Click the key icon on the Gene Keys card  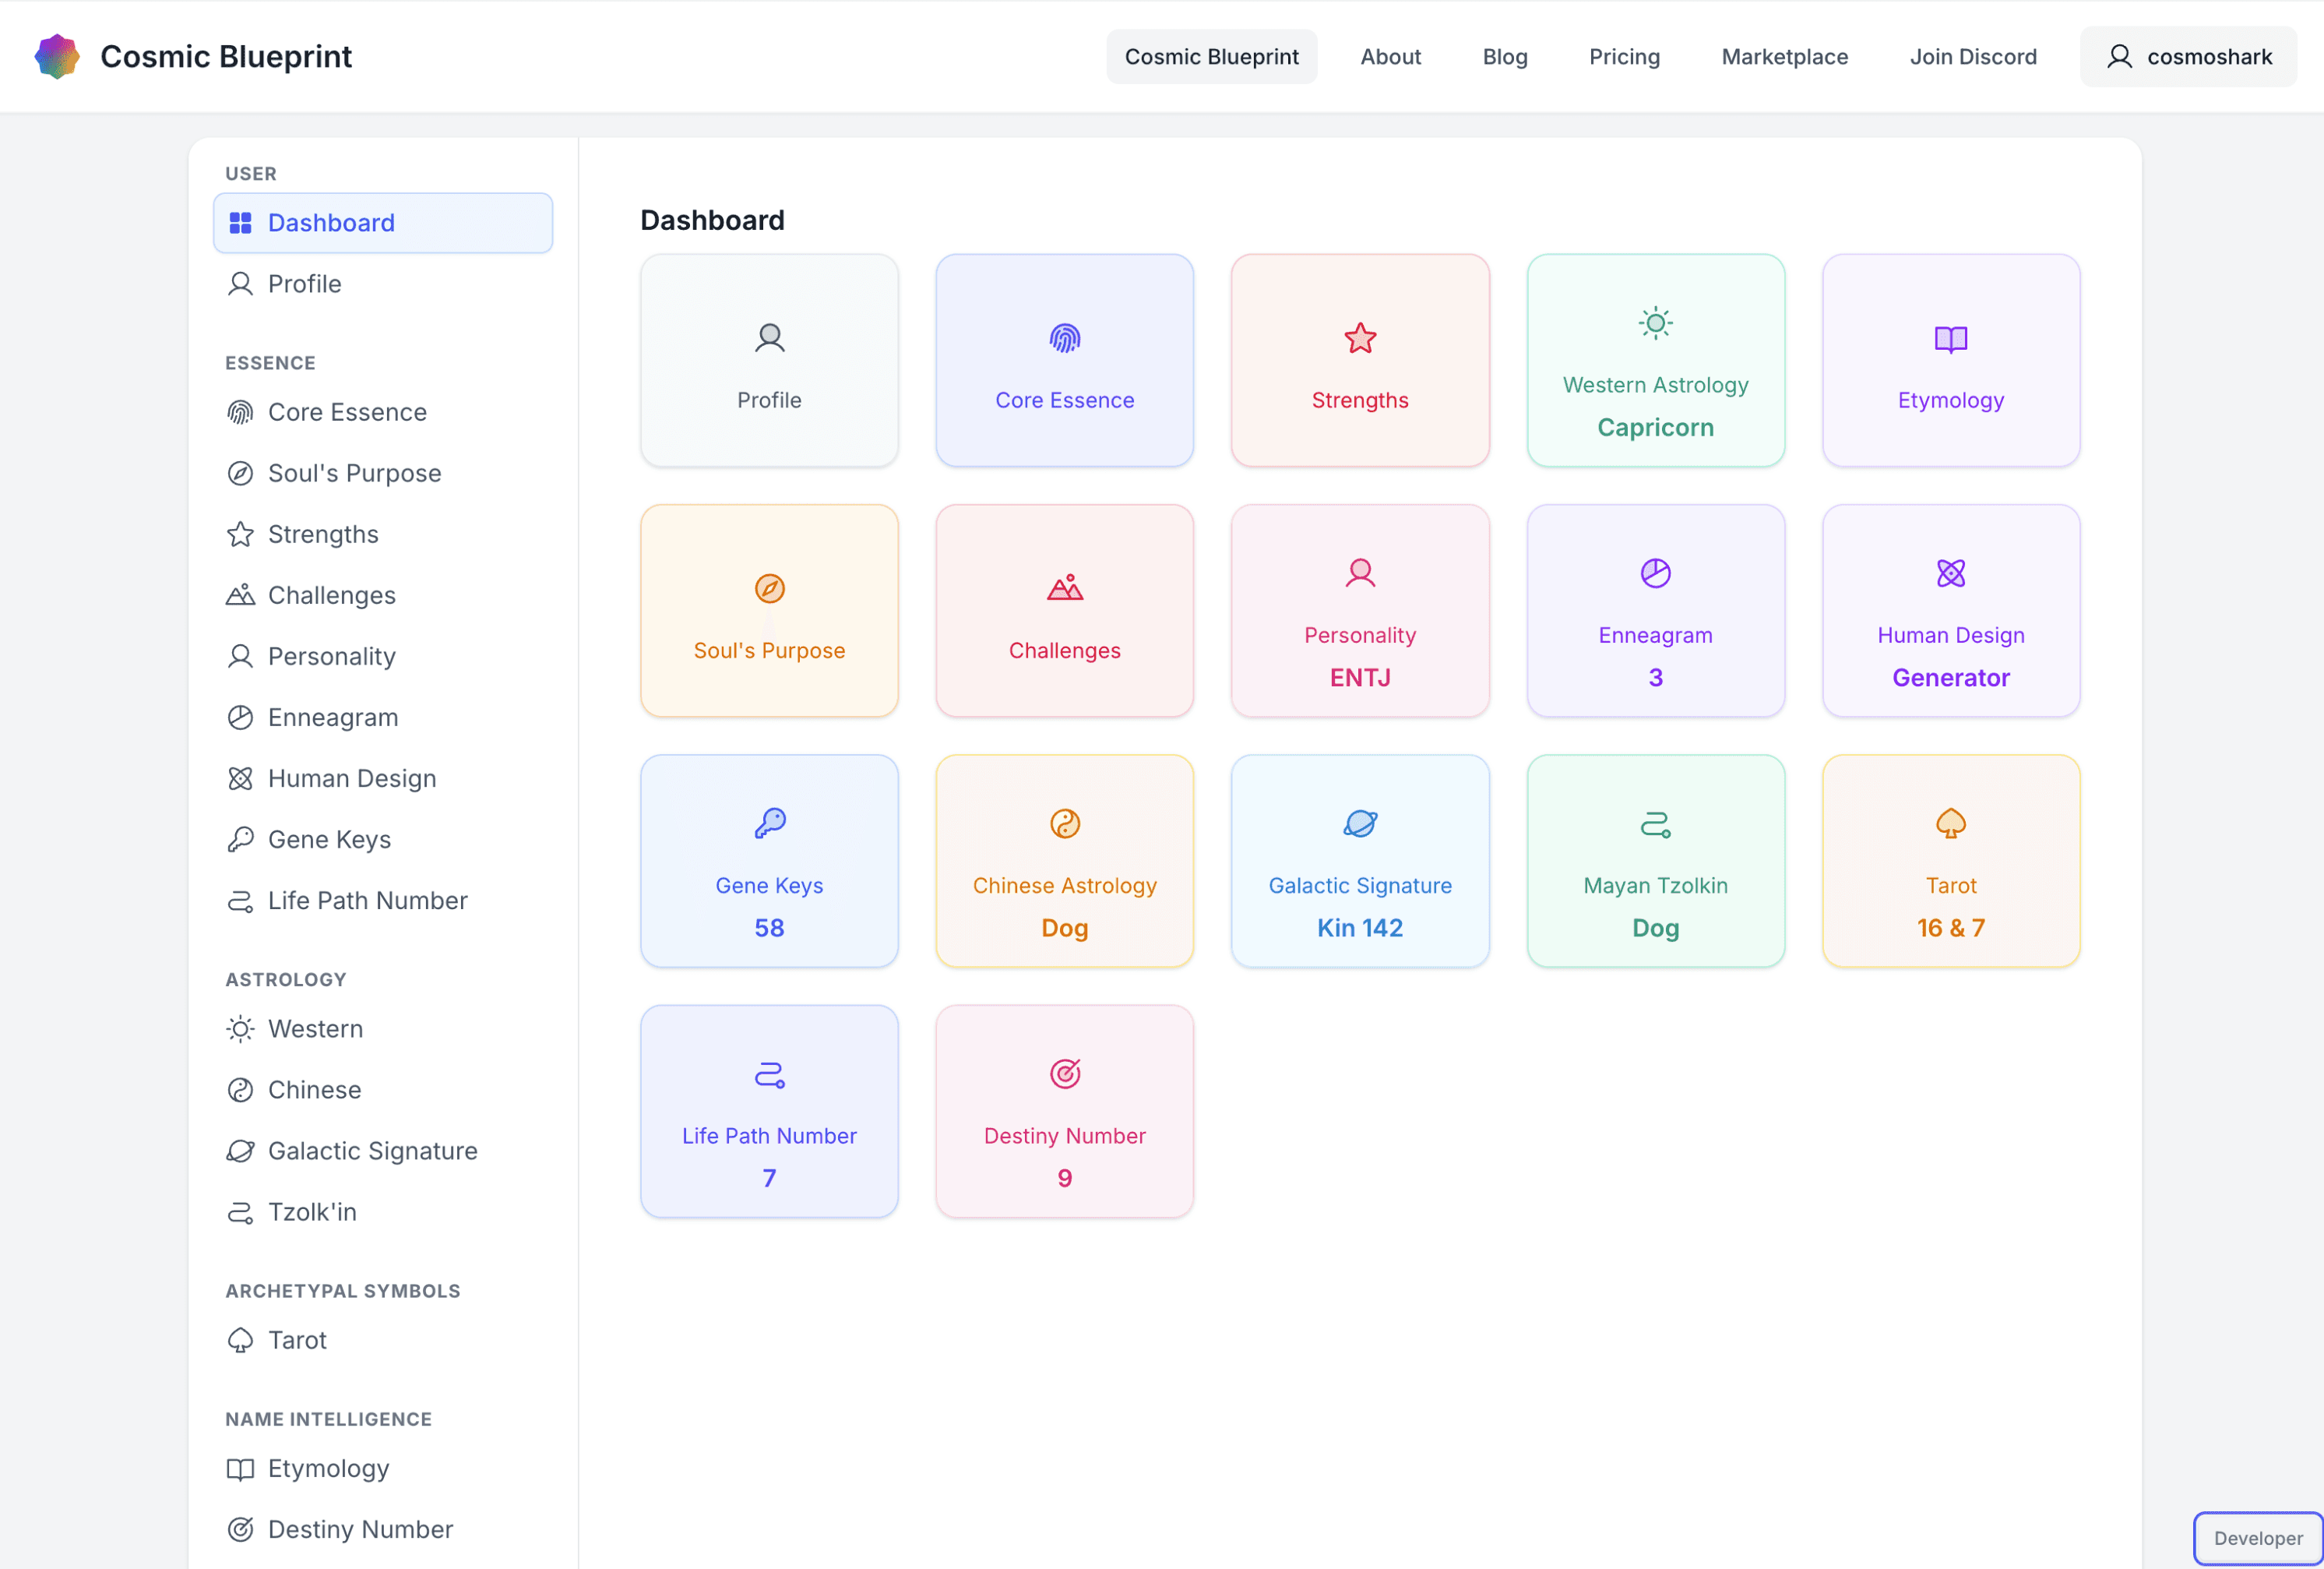(x=769, y=823)
